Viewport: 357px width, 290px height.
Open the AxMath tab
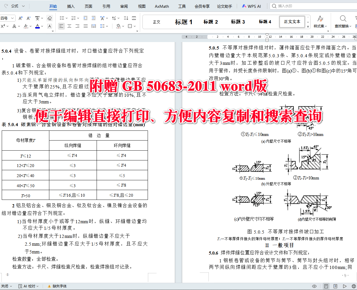(x=162, y=6)
